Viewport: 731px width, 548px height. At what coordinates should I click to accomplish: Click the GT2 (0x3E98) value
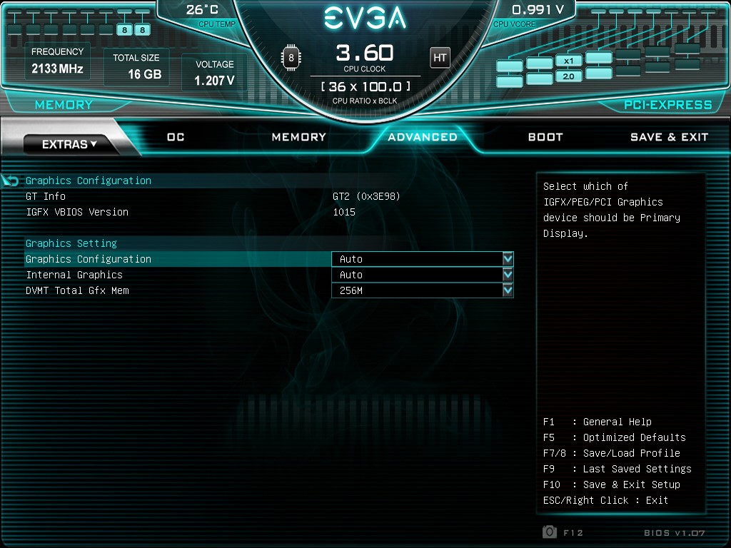point(366,196)
